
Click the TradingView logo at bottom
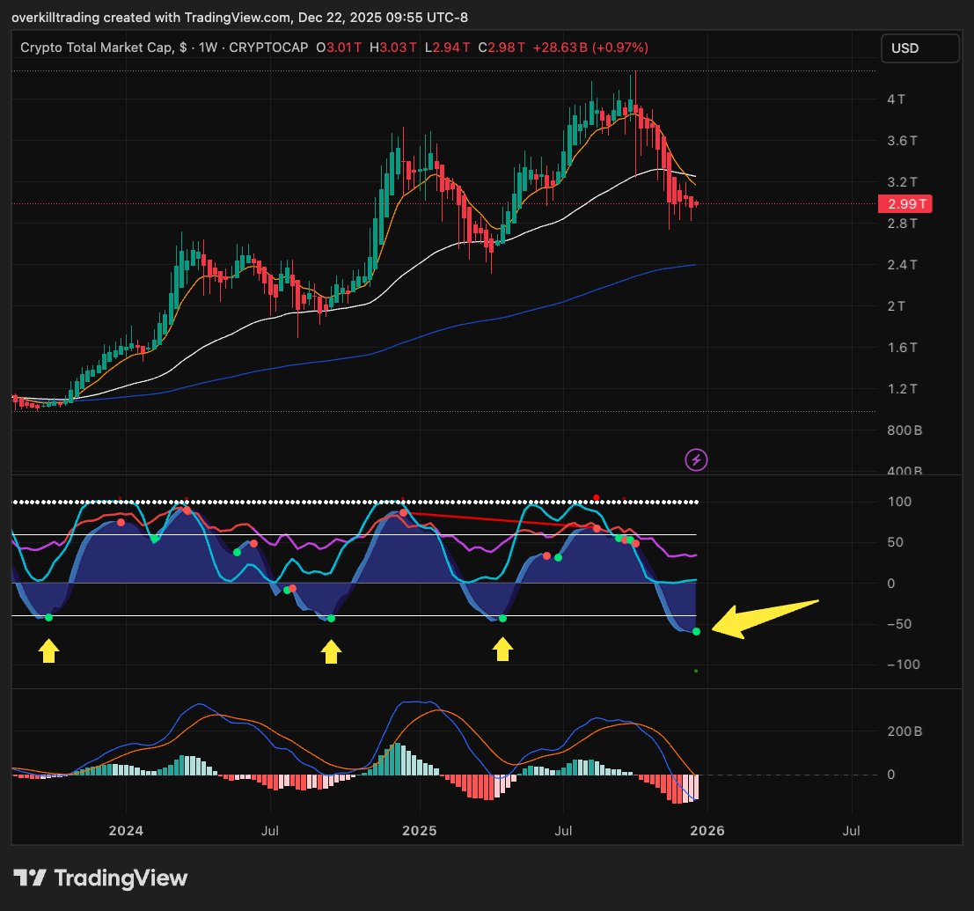(x=100, y=878)
